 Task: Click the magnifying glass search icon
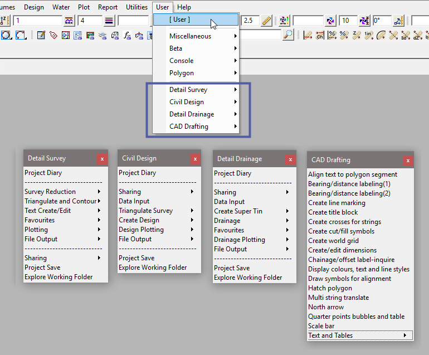[287, 35]
